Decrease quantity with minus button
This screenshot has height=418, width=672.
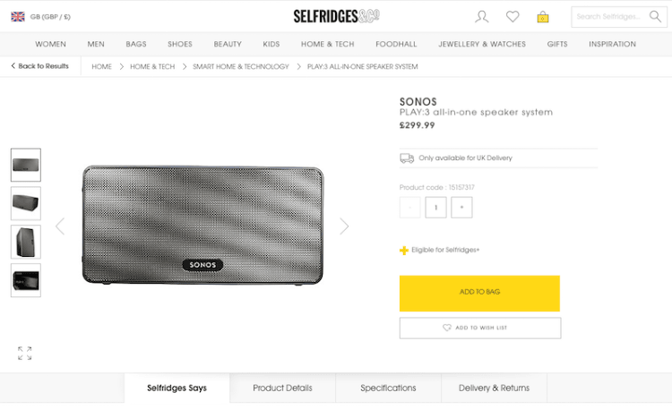tap(410, 208)
